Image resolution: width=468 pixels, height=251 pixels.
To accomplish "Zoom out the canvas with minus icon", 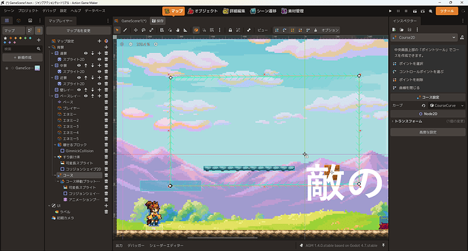I will click(x=131, y=44).
